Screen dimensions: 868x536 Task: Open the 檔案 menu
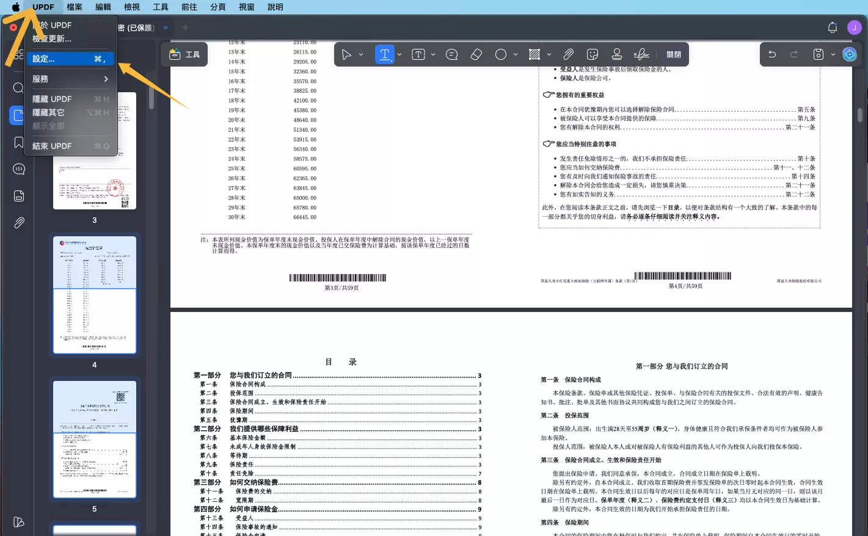75,7
